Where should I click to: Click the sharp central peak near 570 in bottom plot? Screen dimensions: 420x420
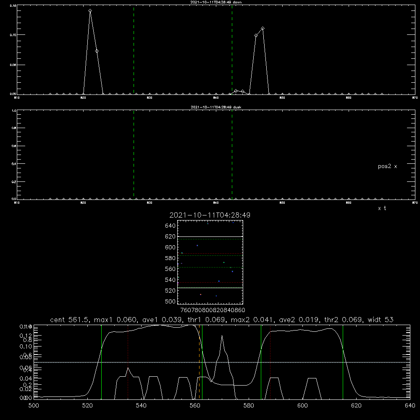tap(222, 335)
